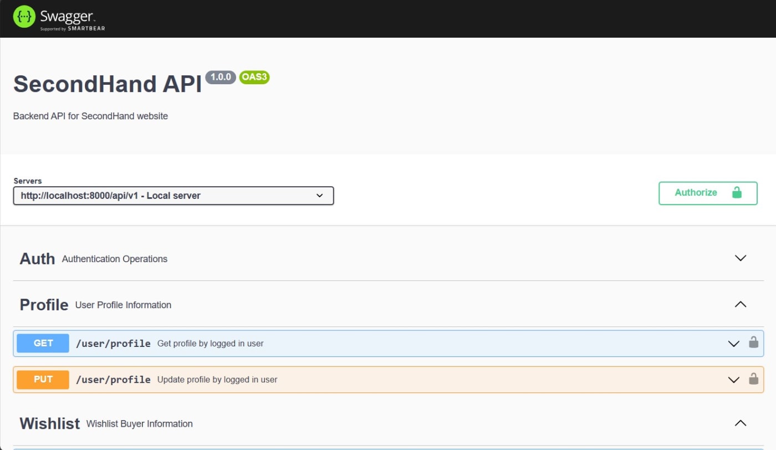
Task: Open the Servers dropdown
Action: coord(173,196)
